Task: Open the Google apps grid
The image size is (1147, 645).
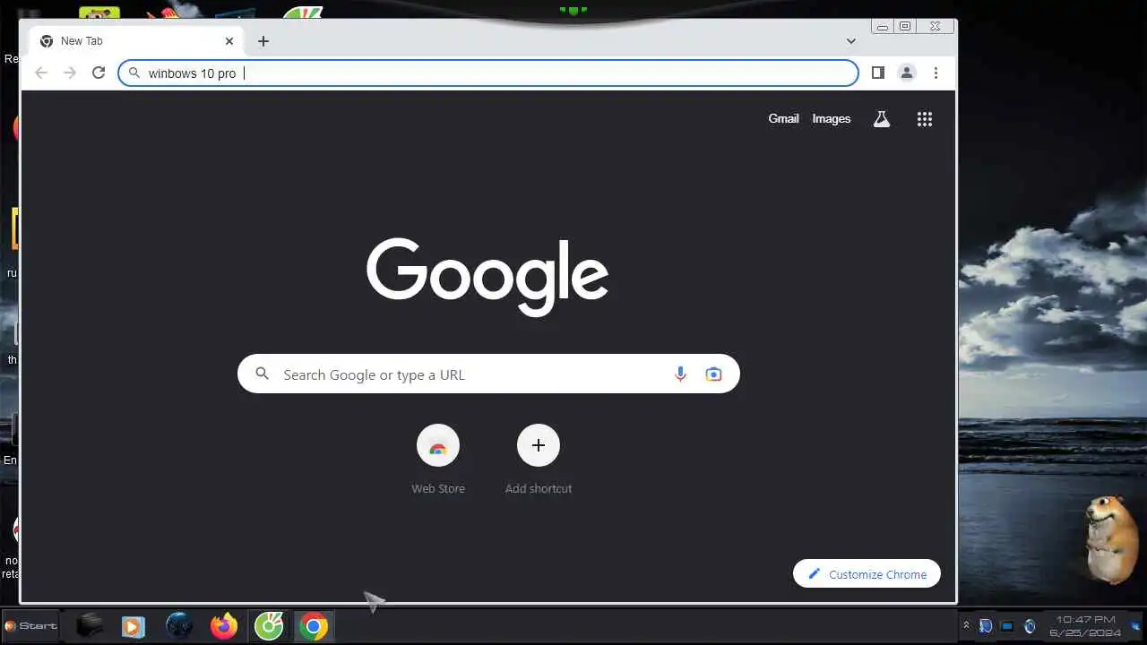Action: [925, 118]
